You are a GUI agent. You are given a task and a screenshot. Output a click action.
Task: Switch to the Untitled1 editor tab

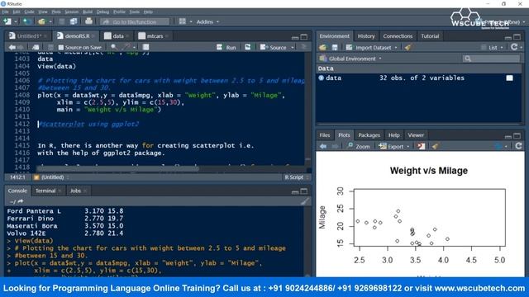point(29,35)
